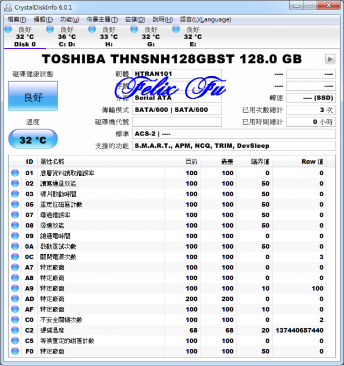Switch to the H: disk label
The height and width of the screenshot is (366, 344).
coord(109,45)
